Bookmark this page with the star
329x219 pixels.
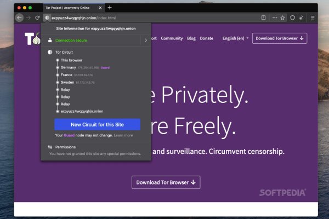pyautogui.click(x=282, y=18)
